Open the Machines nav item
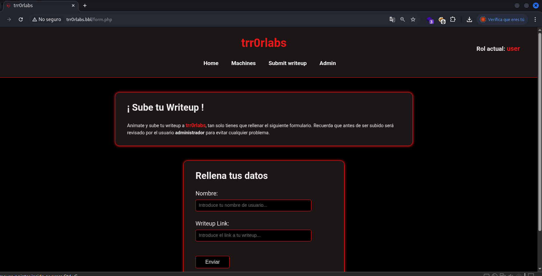The width and height of the screenshot is (542, 276). (243, 63)
